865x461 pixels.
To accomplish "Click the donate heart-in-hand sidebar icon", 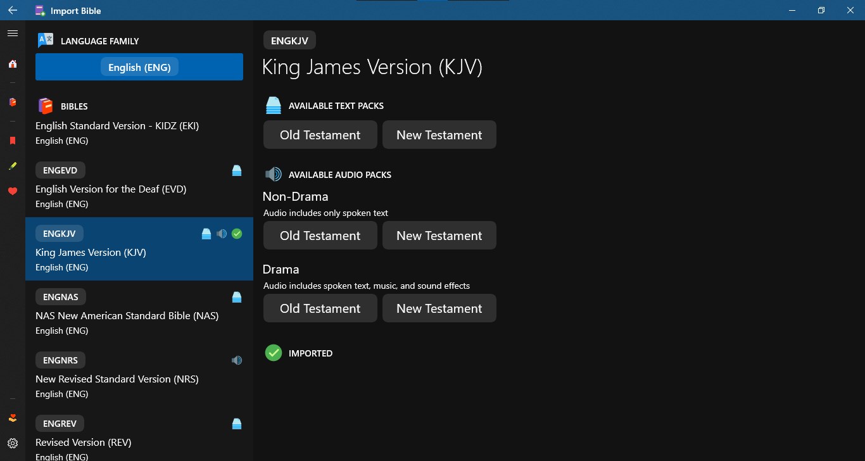I will [x=13, y=418].
